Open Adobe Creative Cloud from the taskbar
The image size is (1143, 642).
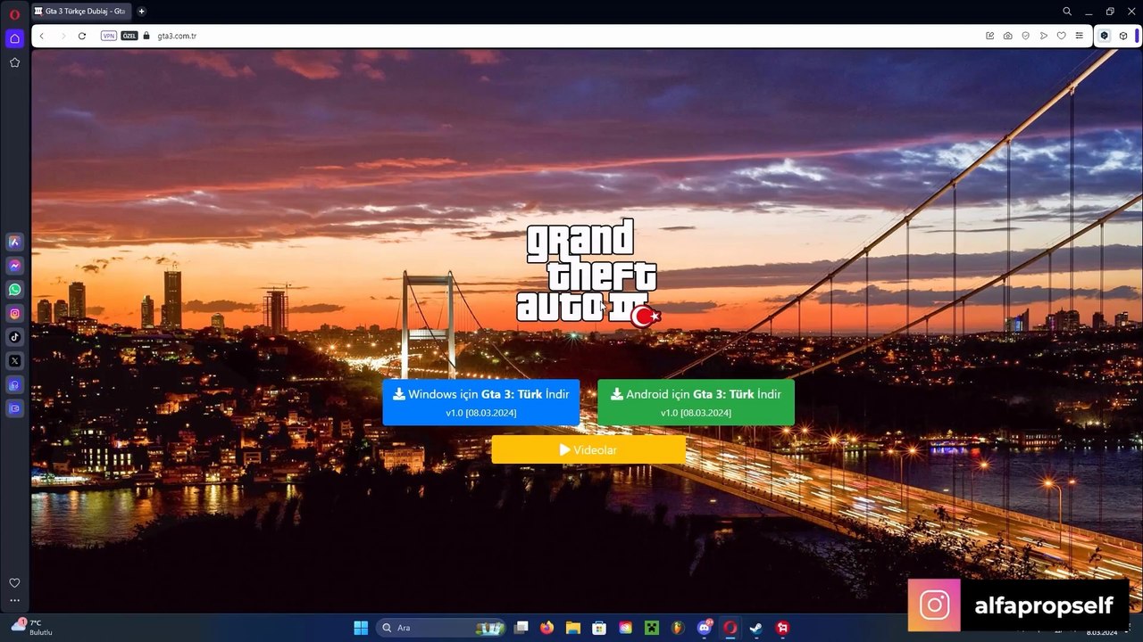click(625, 628)
